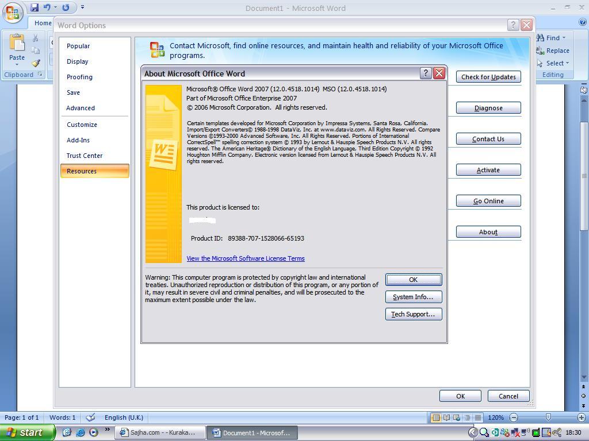Toggle Web Layout view in status bar
Image resolution: width=589 pixels, height=441 pixels.
click(457, 417)
